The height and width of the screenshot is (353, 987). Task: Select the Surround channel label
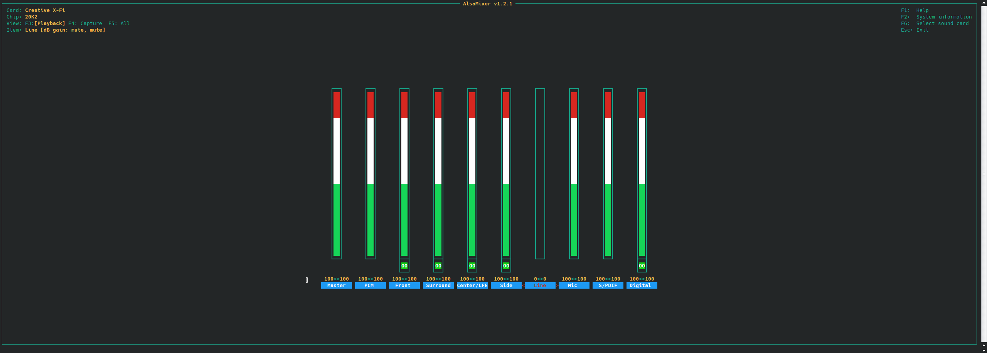tap(438, 286)
